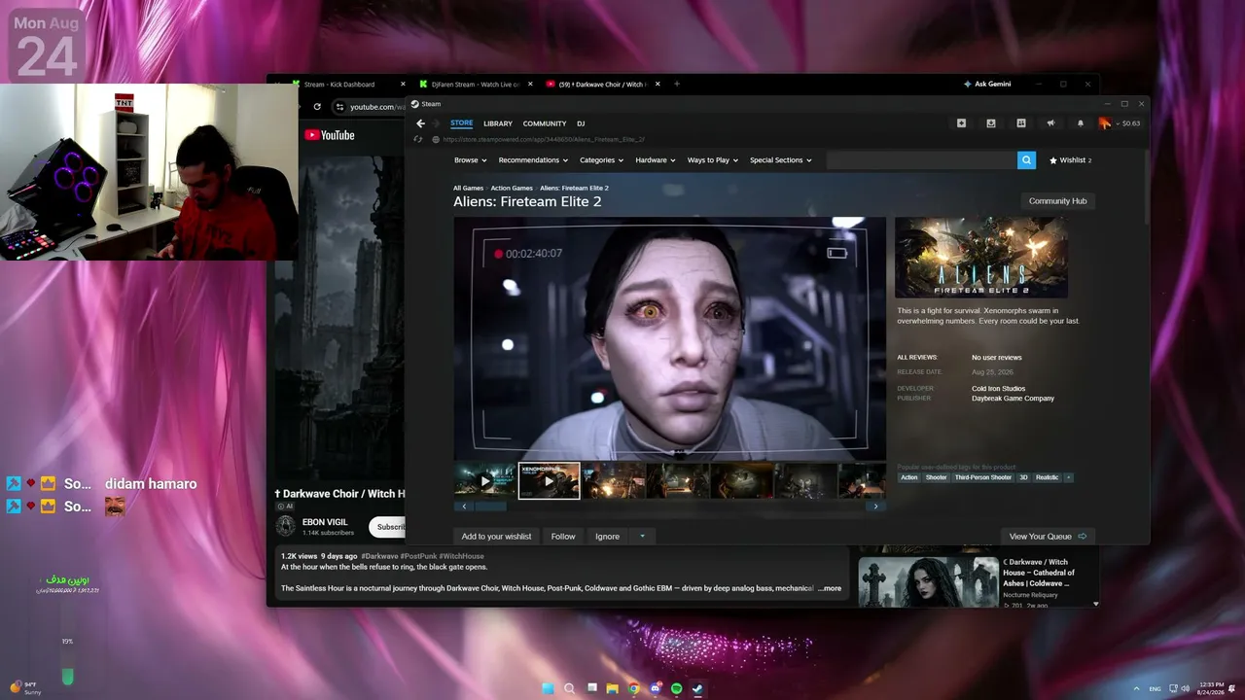Open a new Chrome tab
The height and width of the screenshot is (700, 1245).
(677, 84)
